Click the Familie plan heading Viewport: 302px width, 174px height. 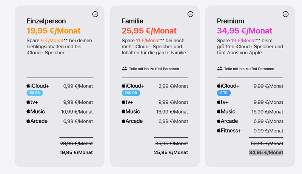coord(132,21)
